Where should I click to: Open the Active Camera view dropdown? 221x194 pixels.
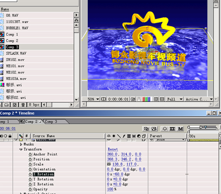199,99
